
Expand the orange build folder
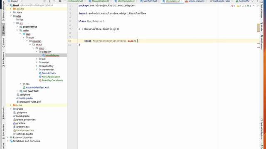(11, 105)
